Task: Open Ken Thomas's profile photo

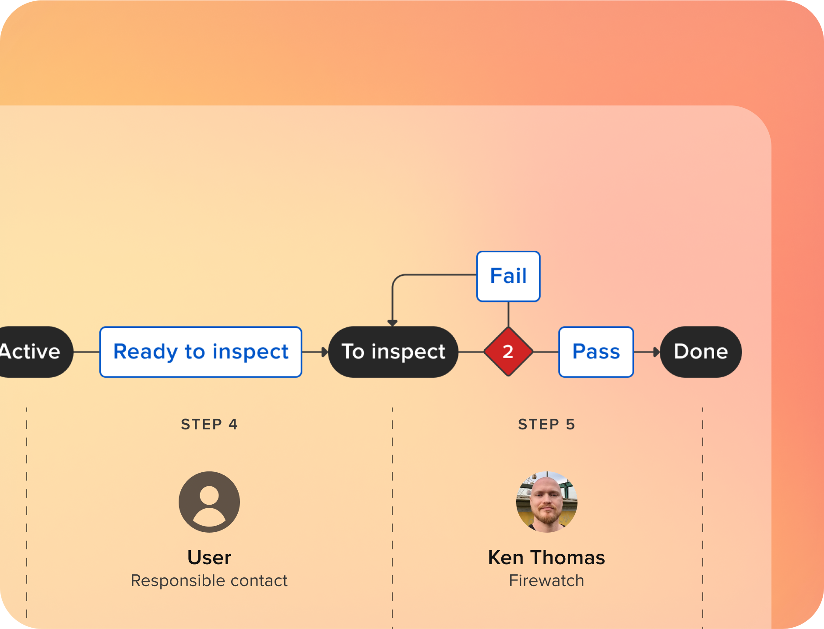Action: [x=547, y=502]
